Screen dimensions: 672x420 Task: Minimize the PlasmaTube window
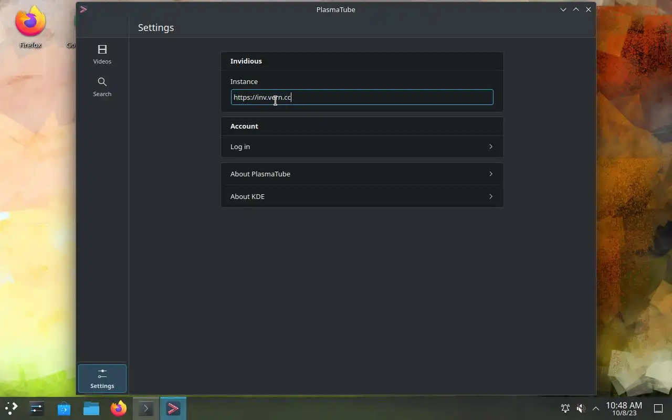click(x=563, y=9)
